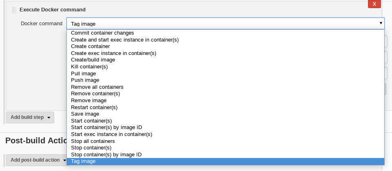392x171 pixels.
Task: Choose Start container(s) by image ID
Action: (x=226, y=127)
